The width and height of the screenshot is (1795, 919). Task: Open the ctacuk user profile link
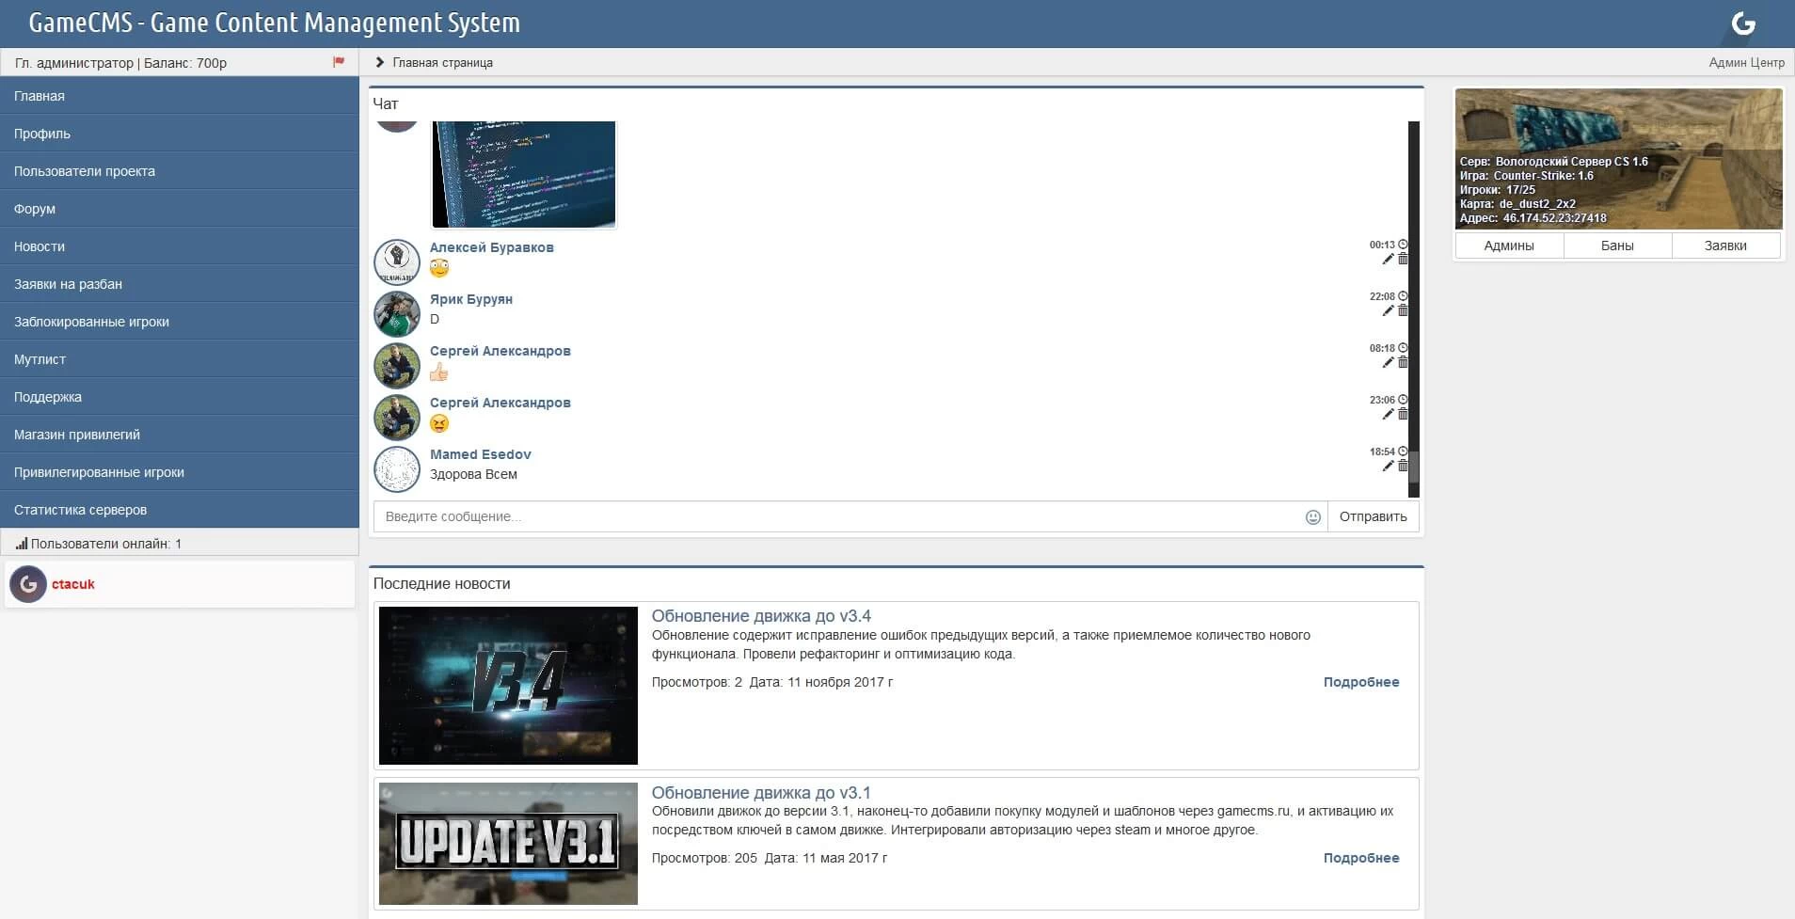point(73,584)
